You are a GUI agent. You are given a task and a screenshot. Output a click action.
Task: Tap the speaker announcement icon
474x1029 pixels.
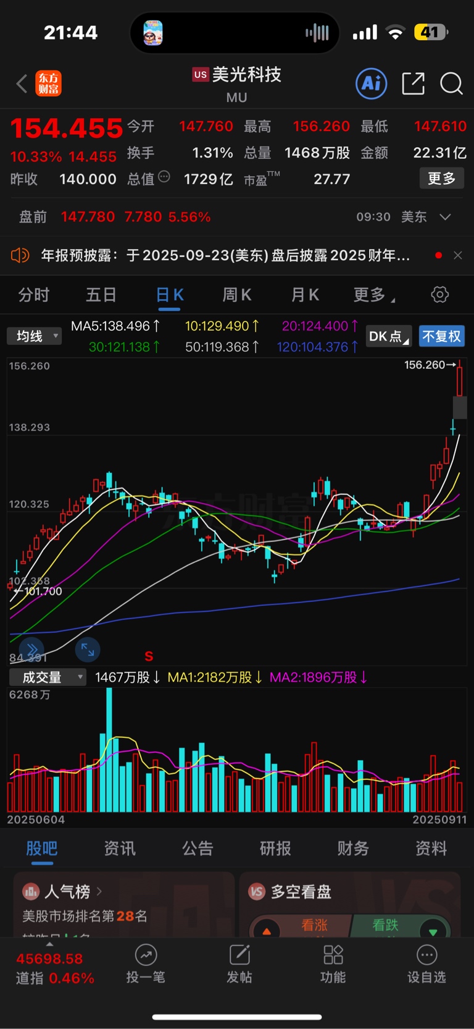20,255
